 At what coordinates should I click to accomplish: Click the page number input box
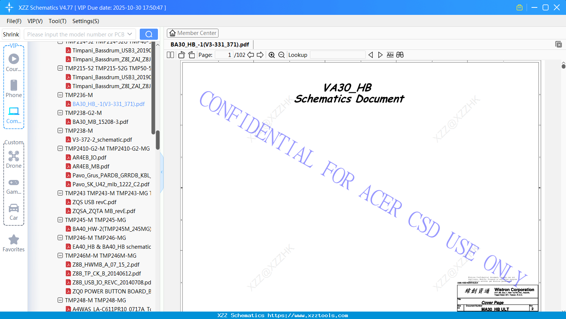pos(224,55)
